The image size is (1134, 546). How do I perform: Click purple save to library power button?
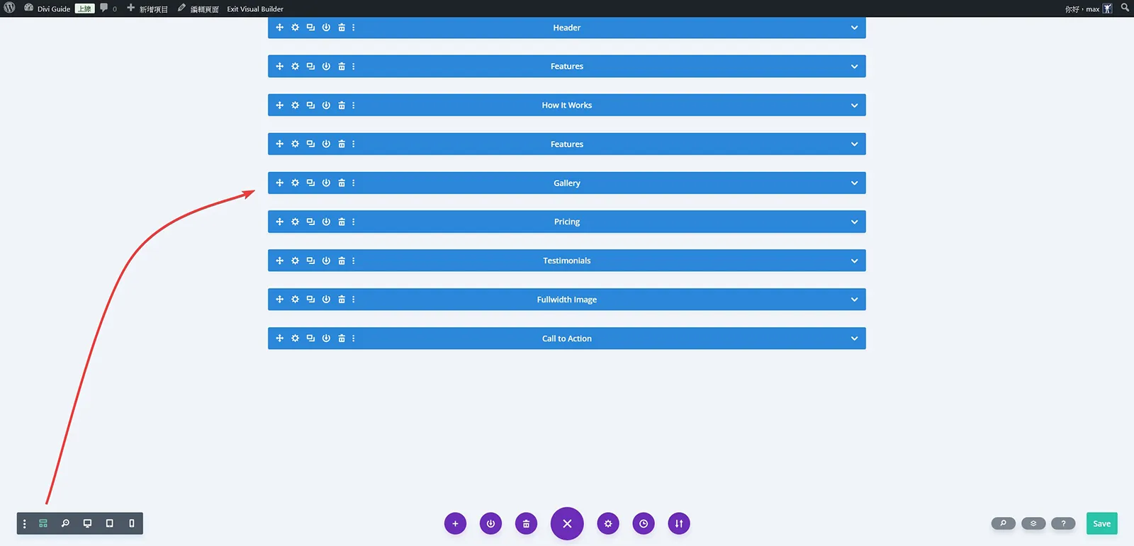click(490, 524)
